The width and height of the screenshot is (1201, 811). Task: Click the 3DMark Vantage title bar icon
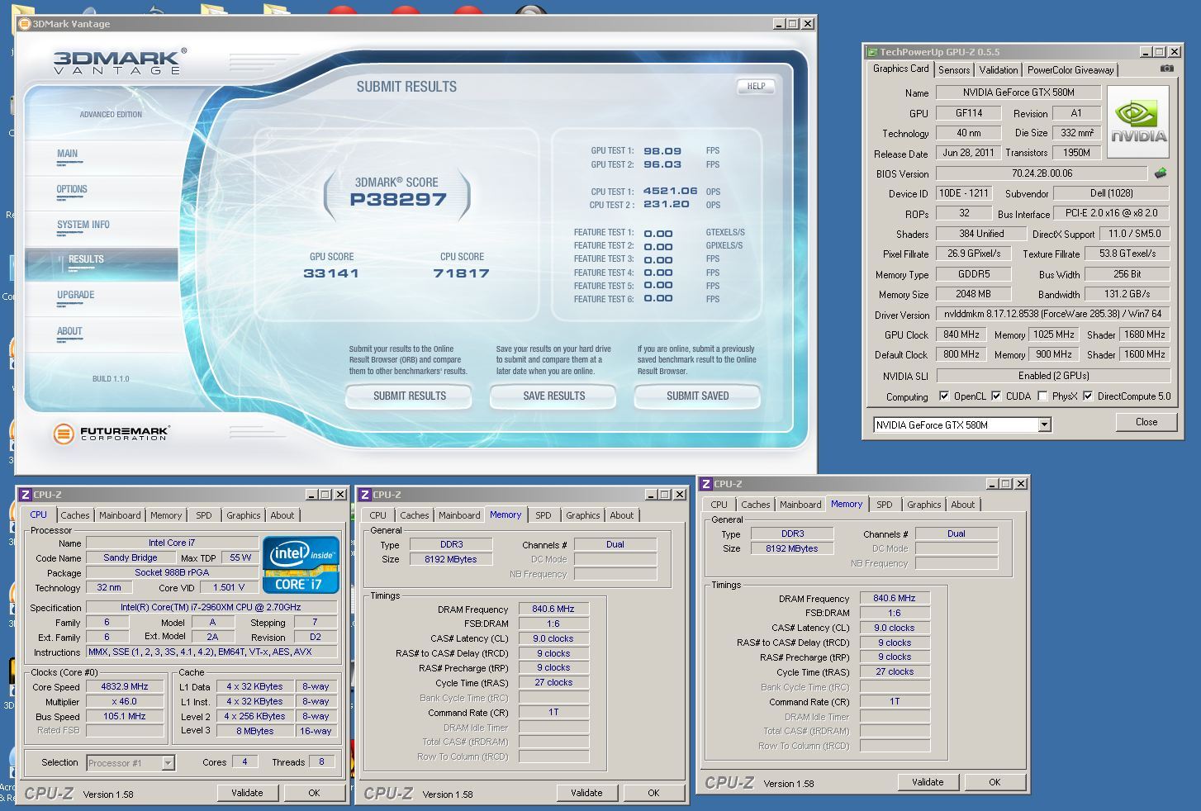pos(25,24)
